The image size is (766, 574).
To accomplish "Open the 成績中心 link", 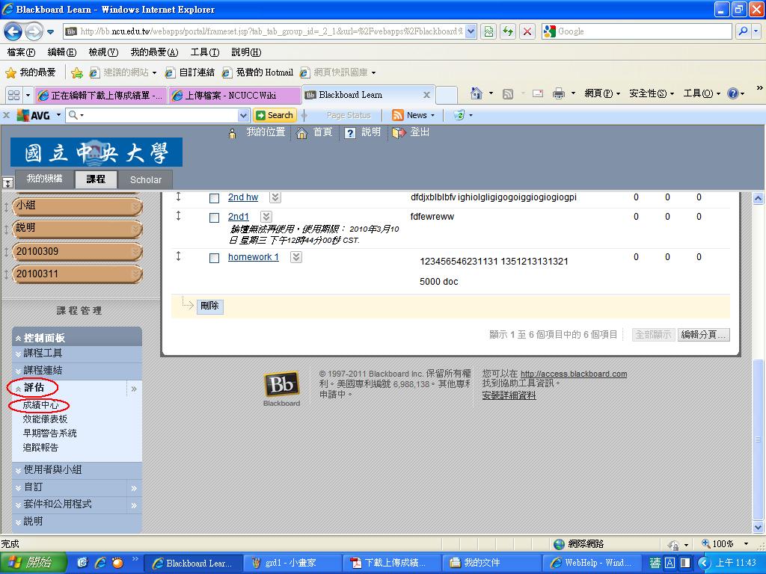I will tap(40, 405).
